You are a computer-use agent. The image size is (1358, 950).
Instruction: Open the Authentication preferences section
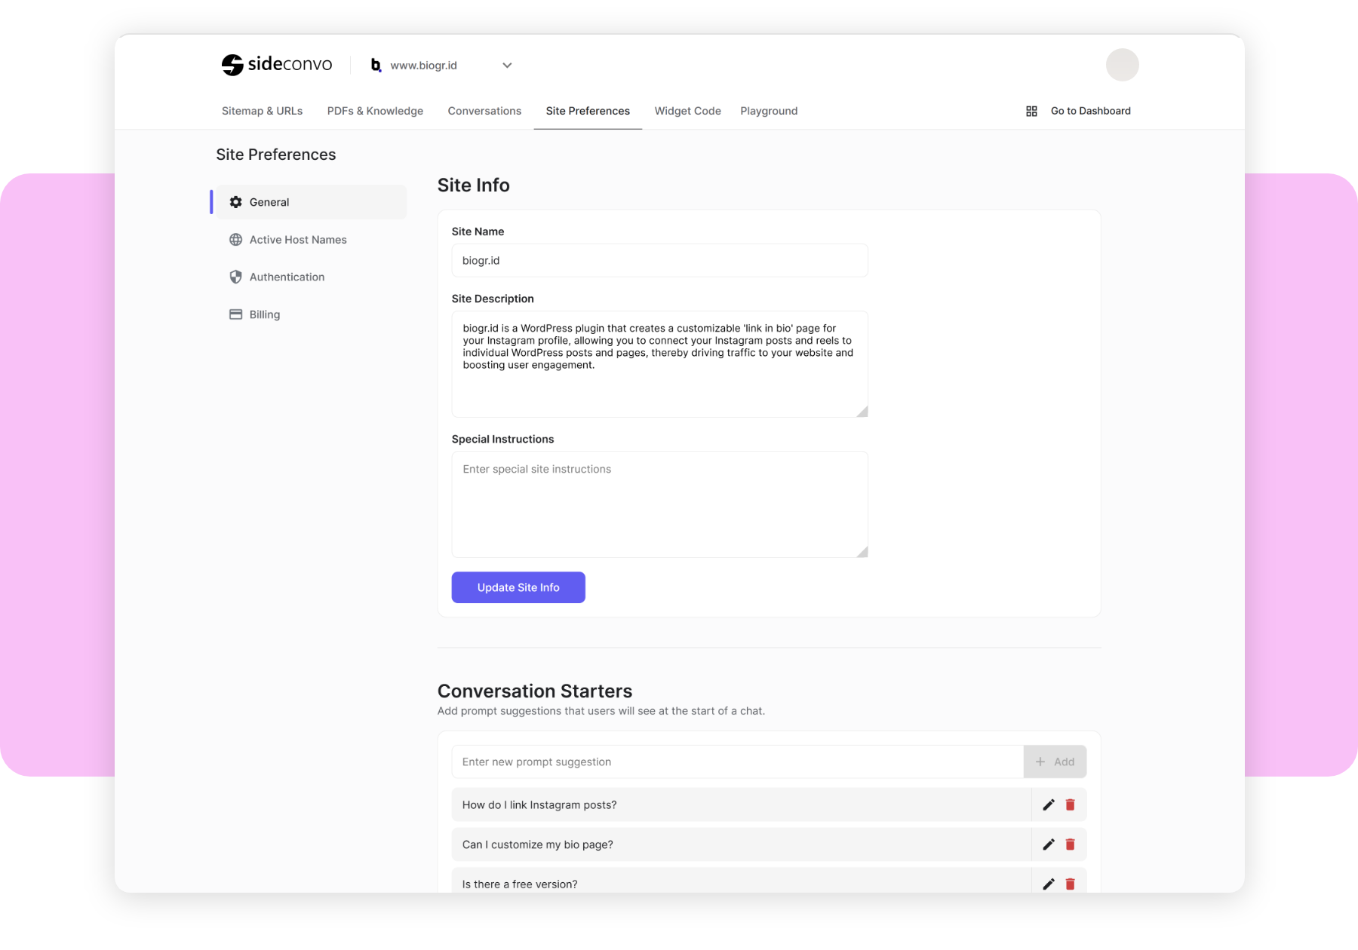coord(287,277)
